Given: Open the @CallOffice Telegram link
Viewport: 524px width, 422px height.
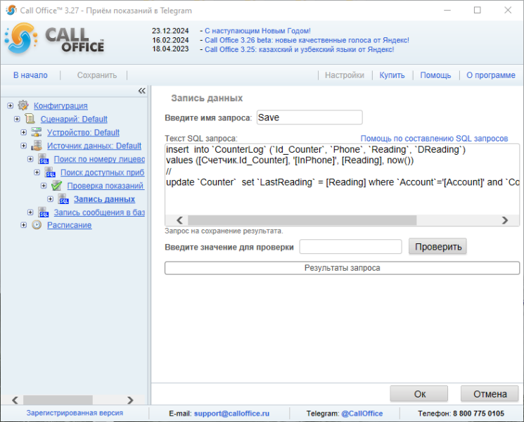Looking at the screenshot, I should pyautogui.click(x=362, y=414).
